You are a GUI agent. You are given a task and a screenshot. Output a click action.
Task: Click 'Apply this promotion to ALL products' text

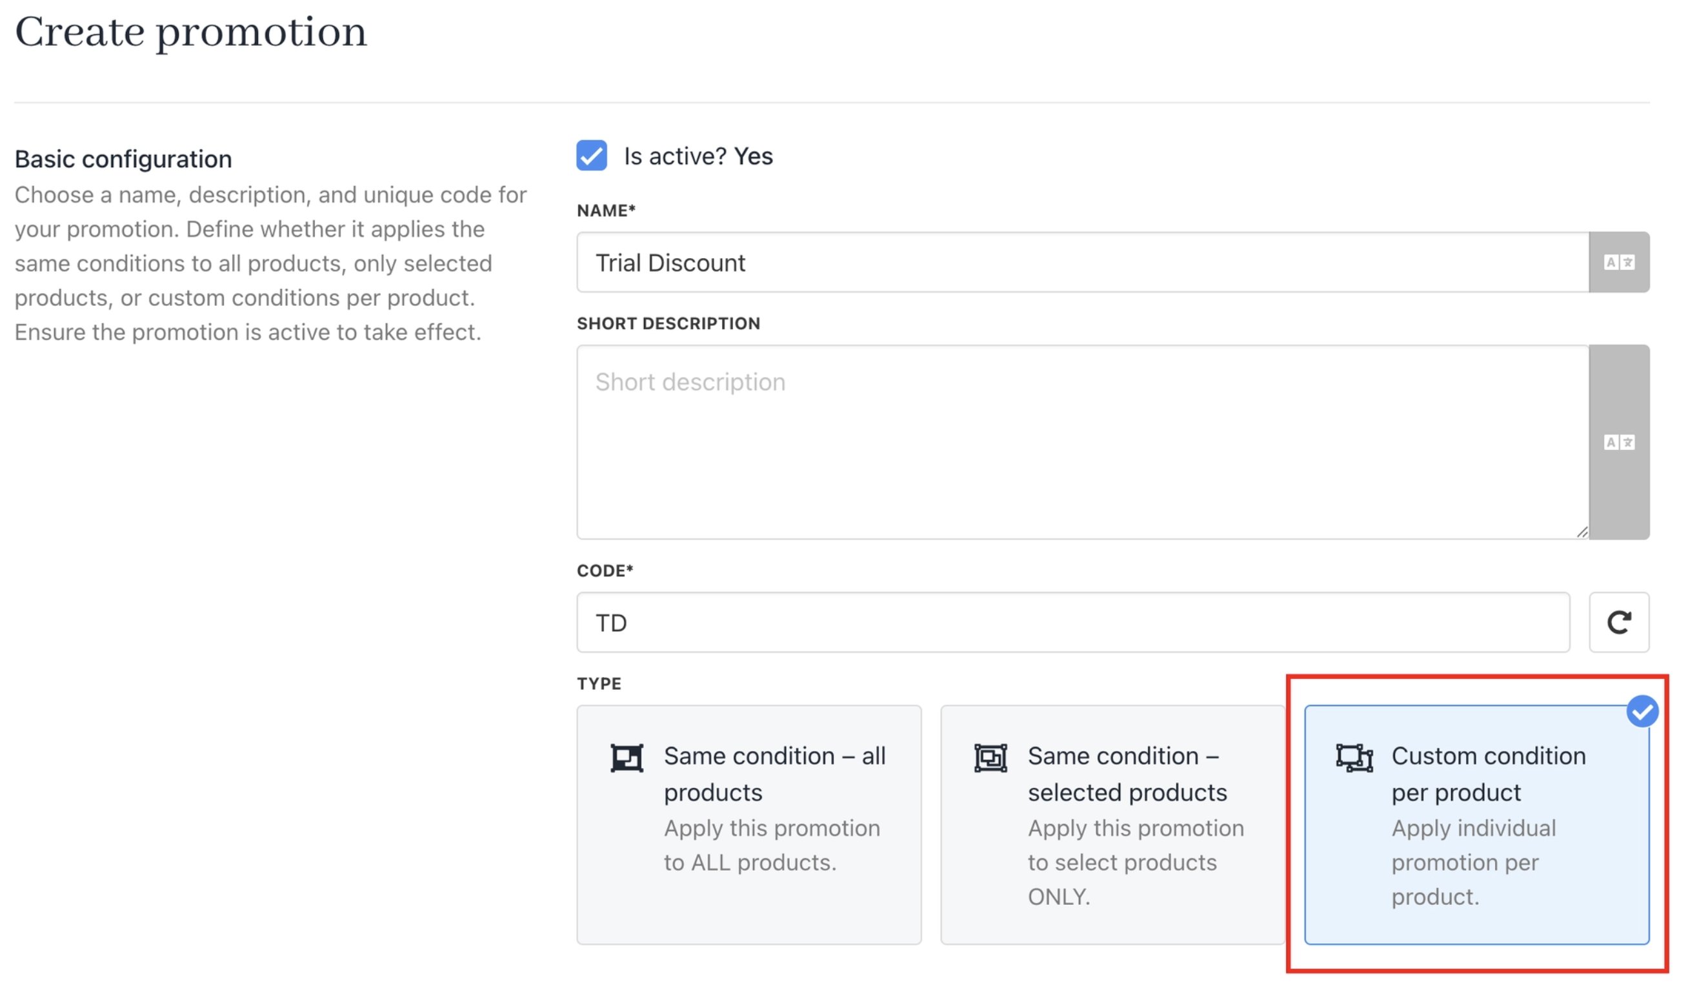point(772,845)
